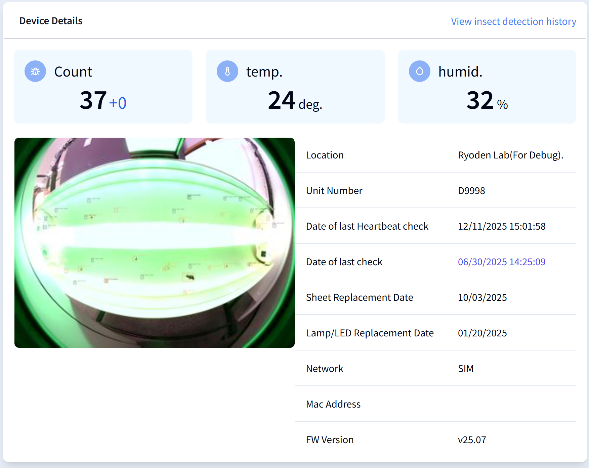Click the bug icon beside Count

click(35, 71)
